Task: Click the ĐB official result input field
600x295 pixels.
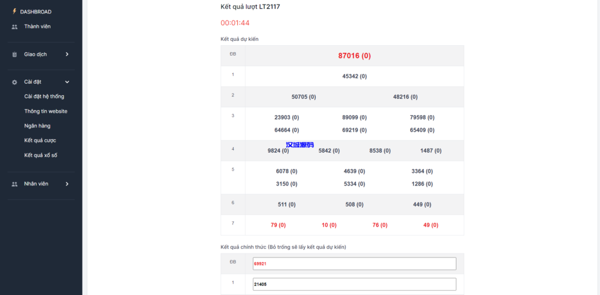Action: tap(354, 264)
